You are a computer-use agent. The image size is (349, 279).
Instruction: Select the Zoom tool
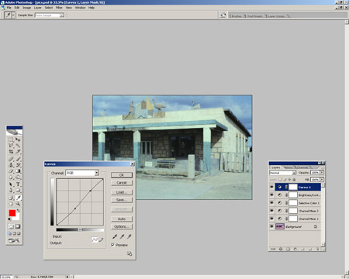[x=18, y=204]
